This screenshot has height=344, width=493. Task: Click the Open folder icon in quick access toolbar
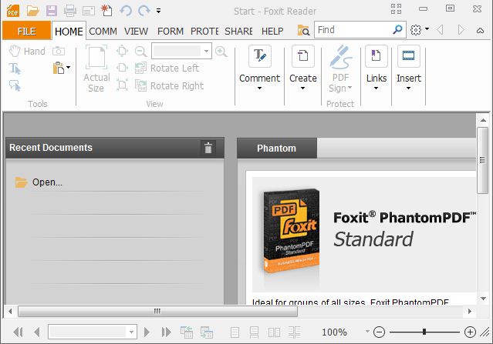pyautogui.click(x=32, y=11)
